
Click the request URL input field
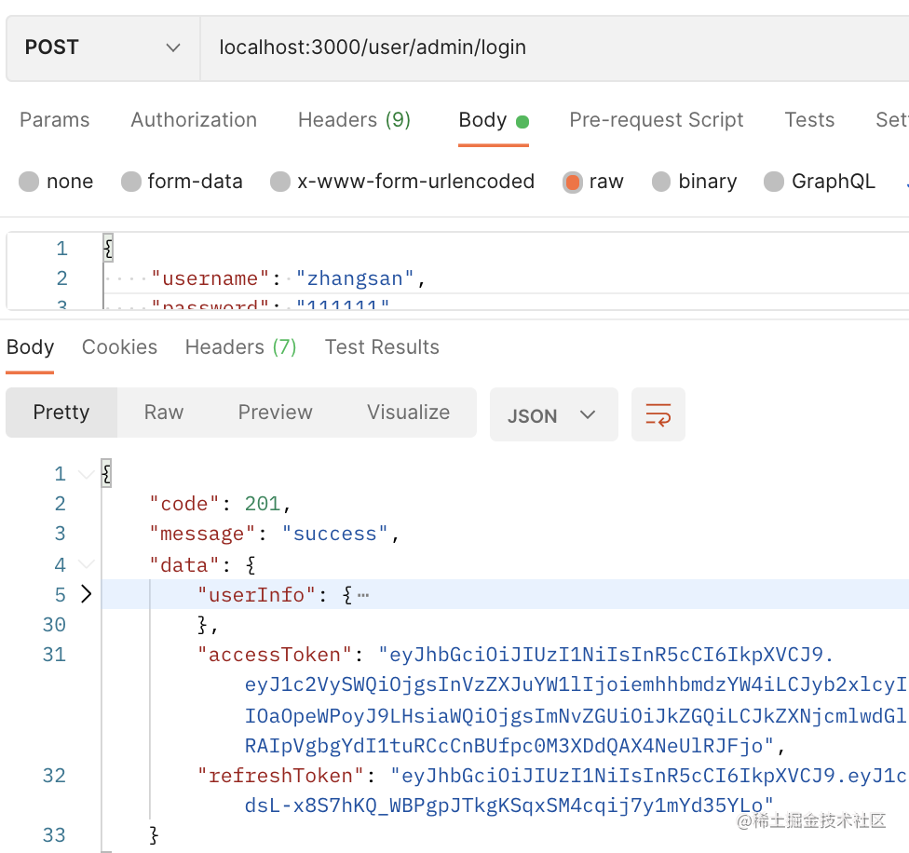coord(549,47)
